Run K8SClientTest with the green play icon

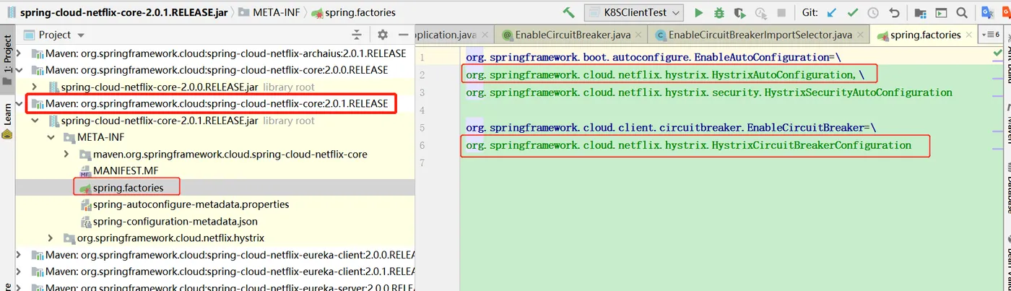(x=698, y=12)
